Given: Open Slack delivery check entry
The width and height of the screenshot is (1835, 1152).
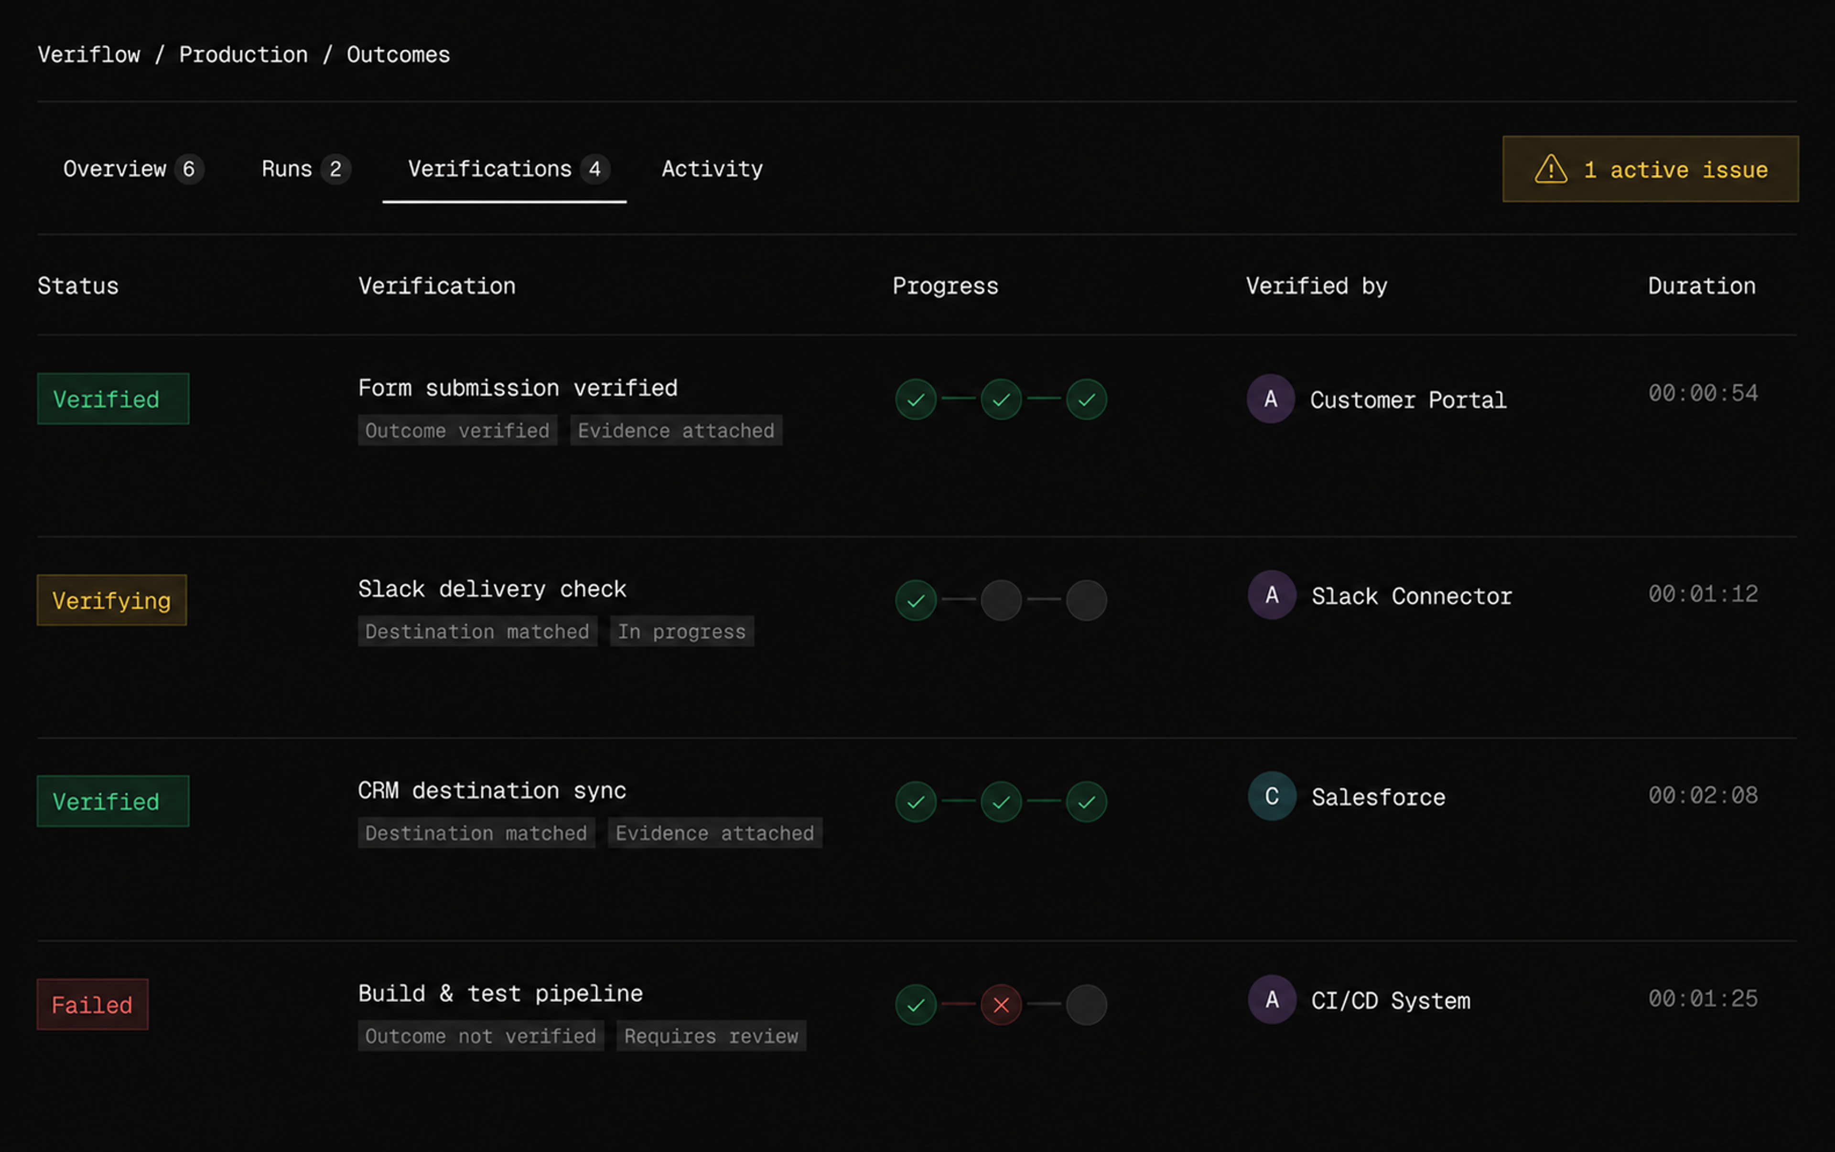Looking at the screenshot, I should [x=492, y=589].
